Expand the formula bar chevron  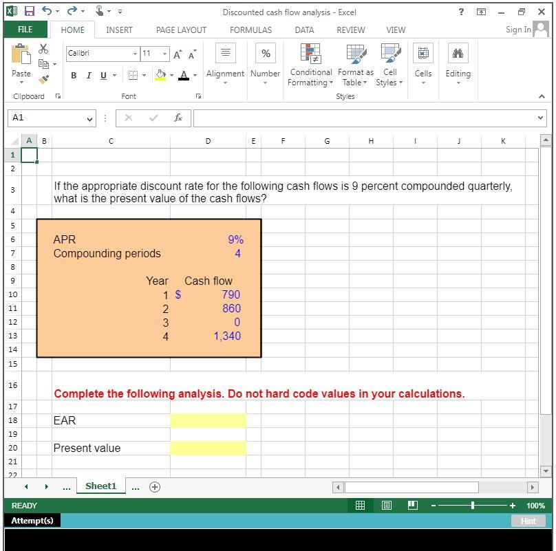pyautogui.click(x=540, y=118)
